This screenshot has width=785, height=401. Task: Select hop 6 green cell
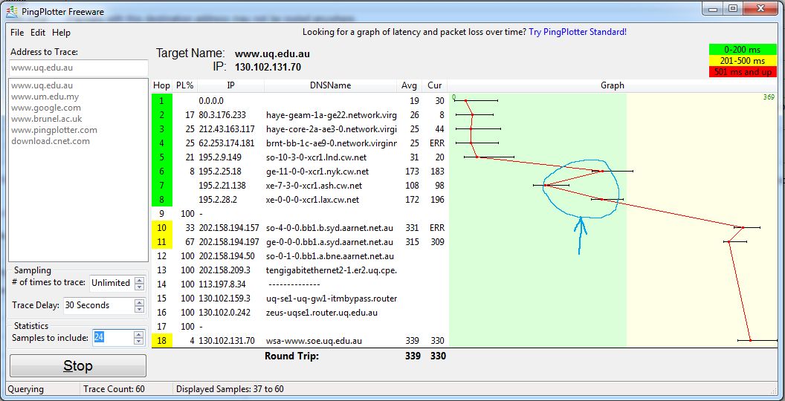tap(162, 172)
